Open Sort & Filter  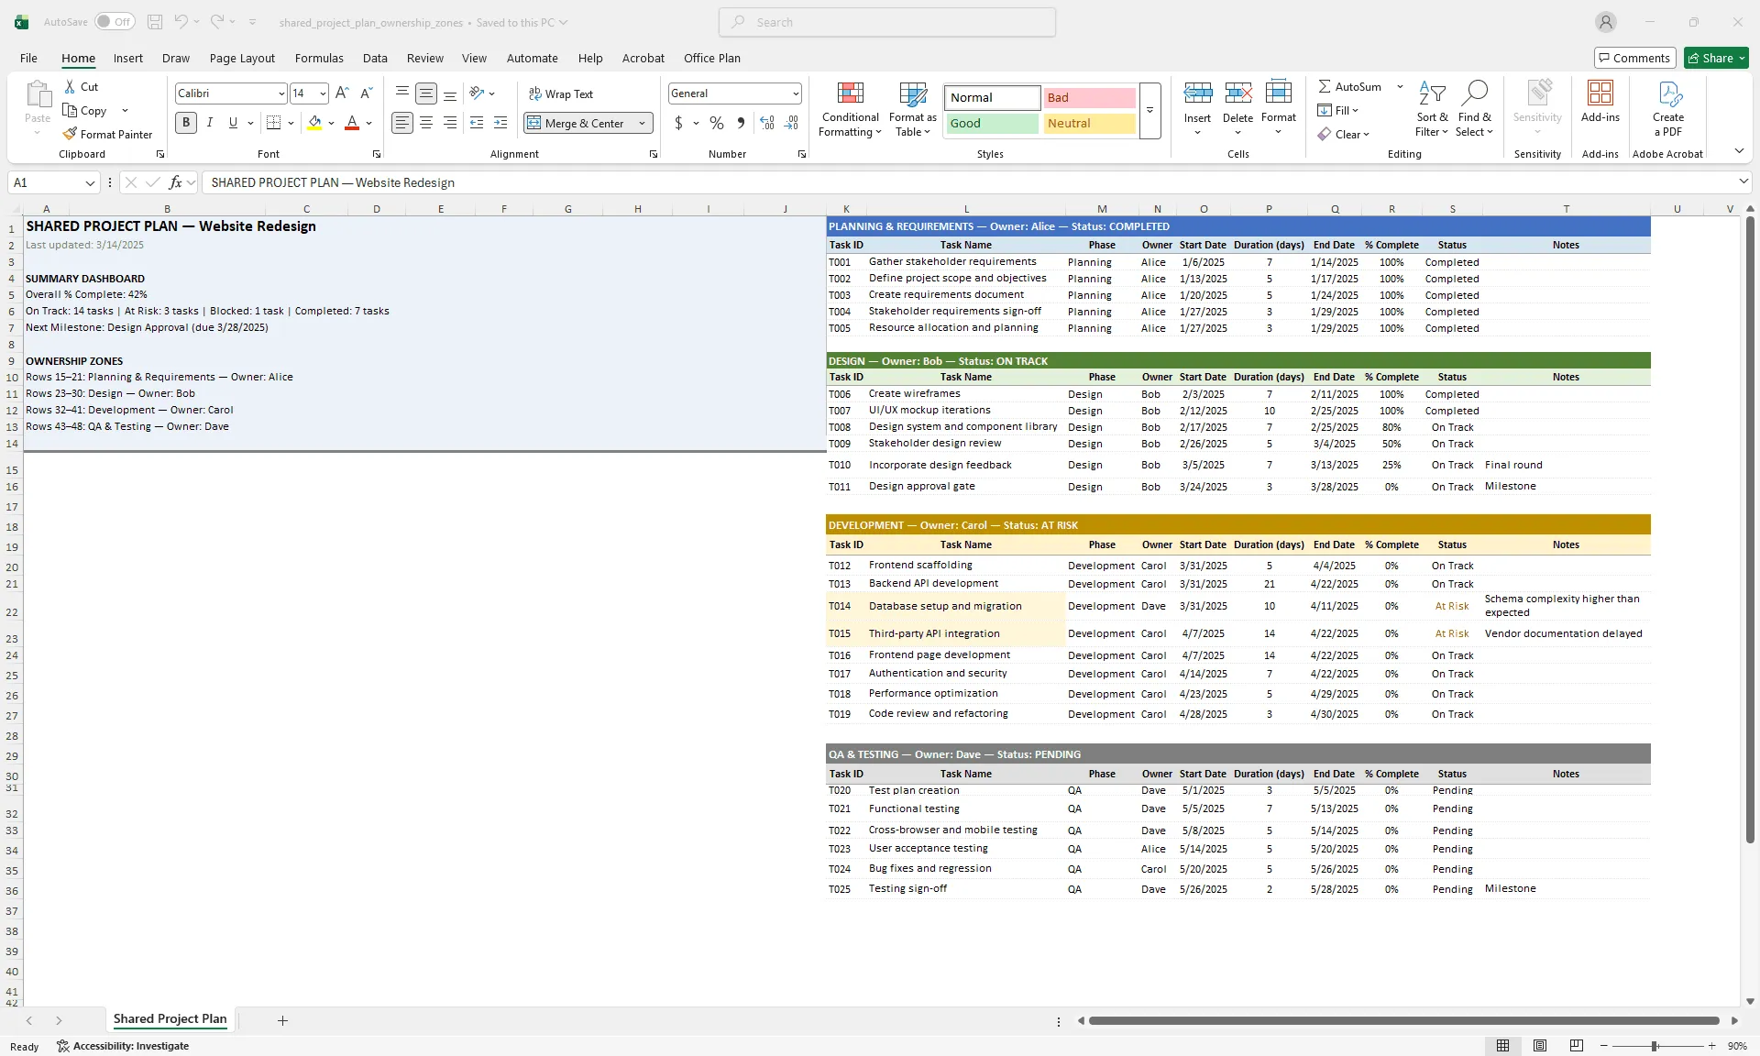click(x=1431, y=108)
